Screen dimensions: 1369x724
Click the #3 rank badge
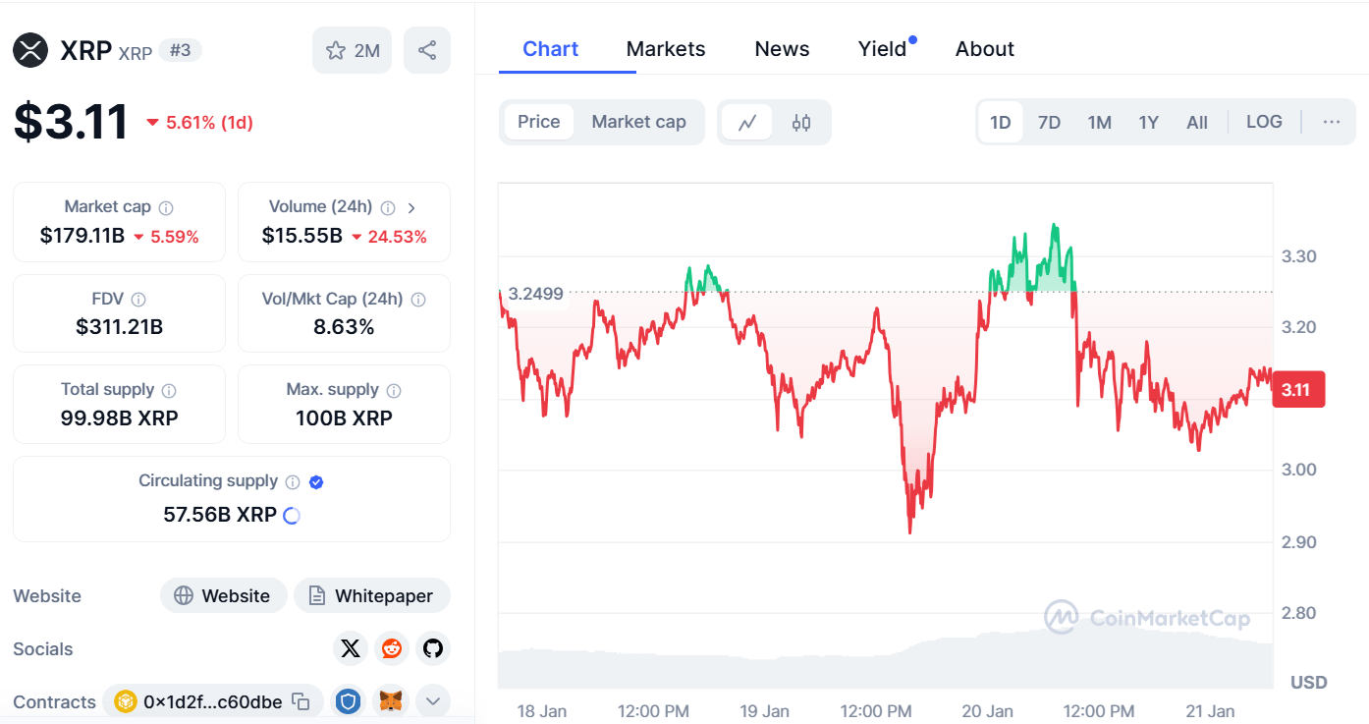click(x=180, y=50)
